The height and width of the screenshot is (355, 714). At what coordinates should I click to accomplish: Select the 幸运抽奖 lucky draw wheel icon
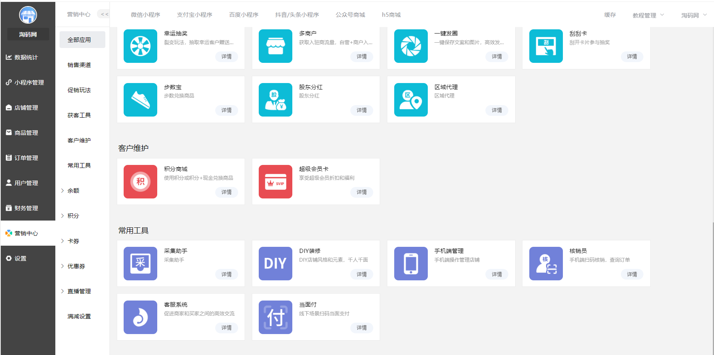[x=140, y=46]
